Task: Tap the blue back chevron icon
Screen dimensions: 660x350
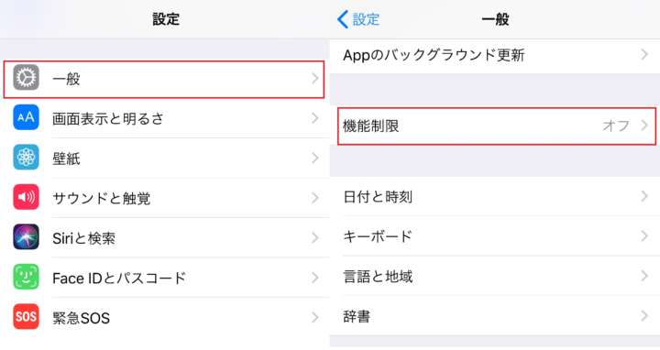Action: (x=343, y=19)
